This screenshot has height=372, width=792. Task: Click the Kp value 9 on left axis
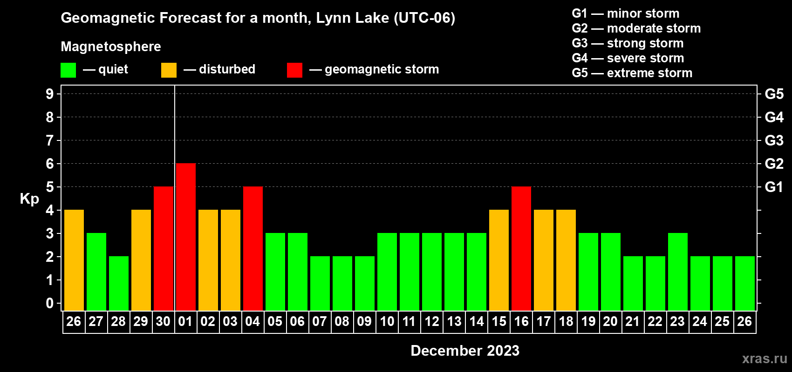[50, 94]
